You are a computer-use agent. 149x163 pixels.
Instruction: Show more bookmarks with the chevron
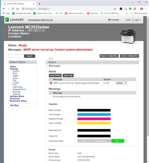[127, 13]
